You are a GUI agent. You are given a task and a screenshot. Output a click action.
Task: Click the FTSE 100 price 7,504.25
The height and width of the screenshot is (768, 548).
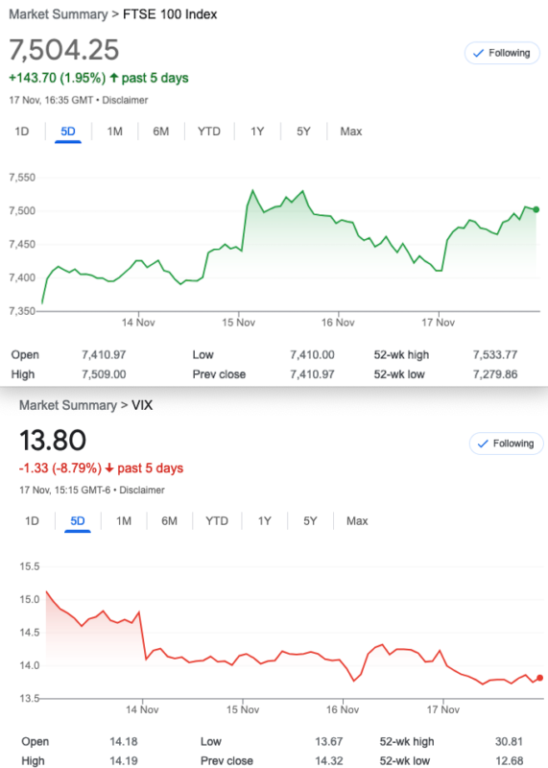64,50
